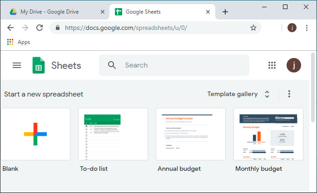View site info via the lock icon
This screenshot has width=317, height=193.
58,28
